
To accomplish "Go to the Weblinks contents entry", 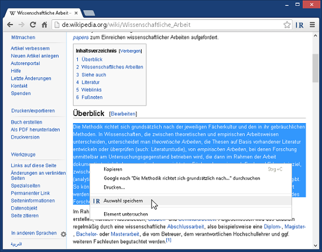I will (x=89, y=90).
